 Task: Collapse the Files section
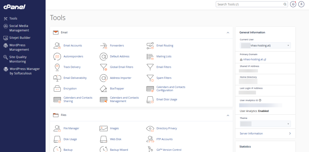click(228, 115)
